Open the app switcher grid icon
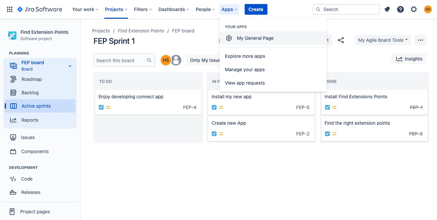Screen dimensions: 437x220 (10, 9)
